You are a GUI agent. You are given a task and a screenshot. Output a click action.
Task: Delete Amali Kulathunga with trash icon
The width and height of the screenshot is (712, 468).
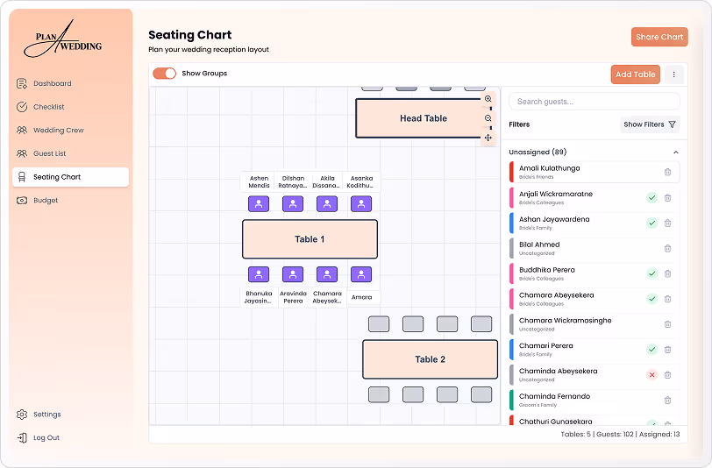pos(667,173)
